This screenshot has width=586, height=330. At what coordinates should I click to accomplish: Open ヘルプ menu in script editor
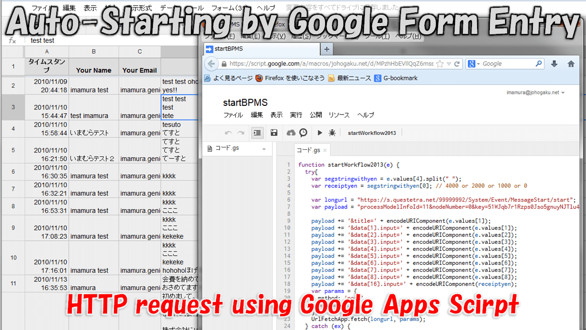point(366,115)
